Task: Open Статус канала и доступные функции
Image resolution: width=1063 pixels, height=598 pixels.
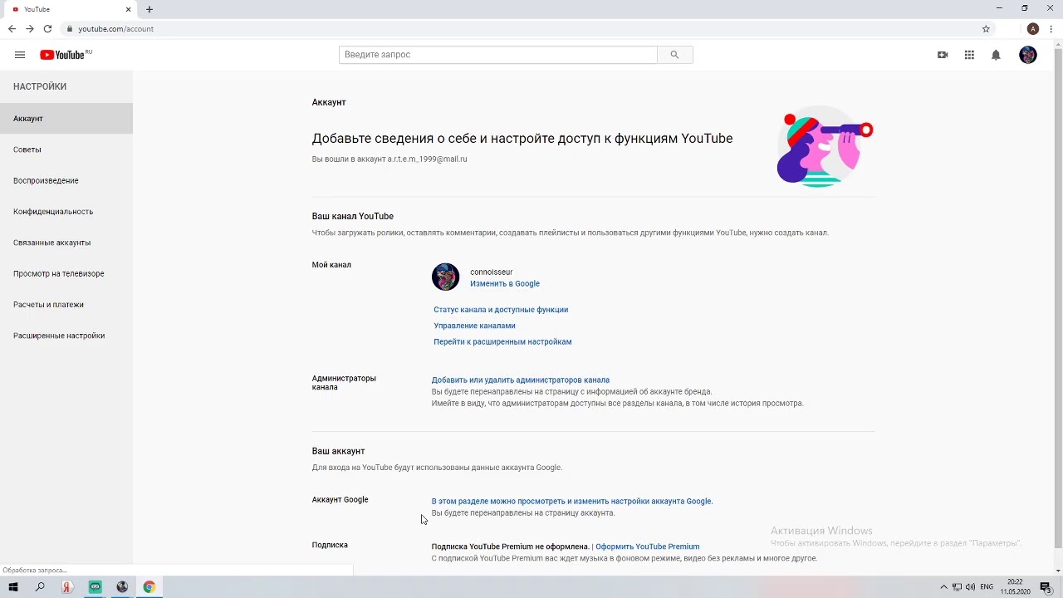Action: (x=501, y=309)
